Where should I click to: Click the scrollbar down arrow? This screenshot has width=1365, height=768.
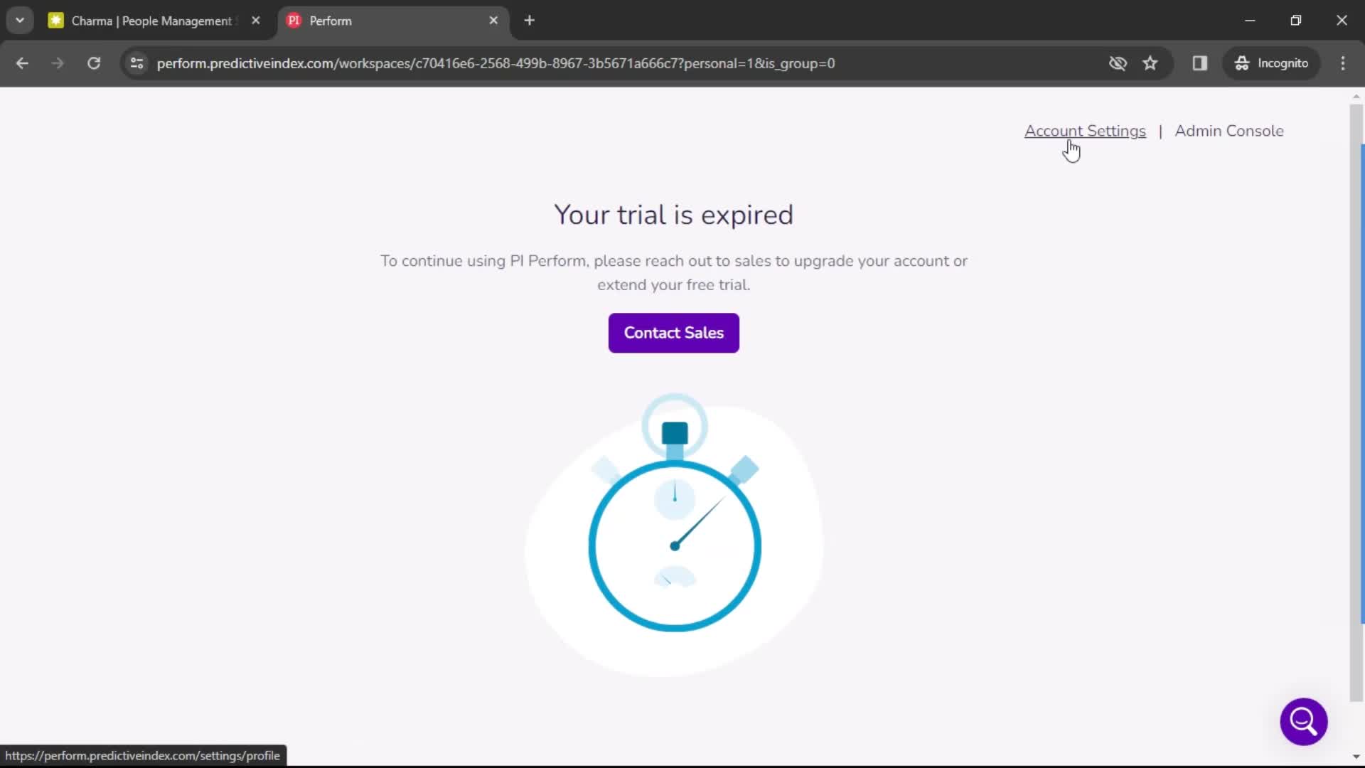[1356, 757]
